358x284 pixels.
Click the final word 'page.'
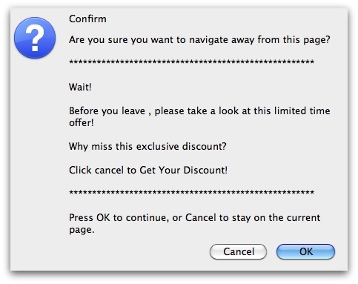tap(82, 230)
